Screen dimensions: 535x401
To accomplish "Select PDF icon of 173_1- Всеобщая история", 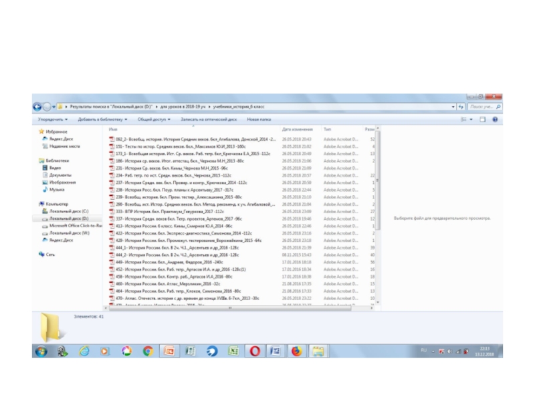I will (x=112, y=154).
